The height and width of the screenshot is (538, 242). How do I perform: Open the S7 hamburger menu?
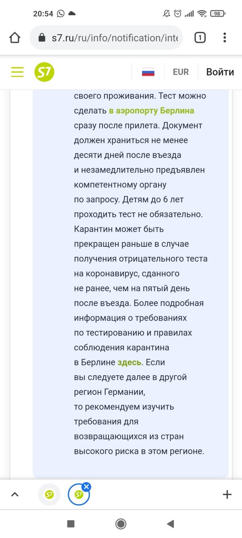(x=17, y=72)
